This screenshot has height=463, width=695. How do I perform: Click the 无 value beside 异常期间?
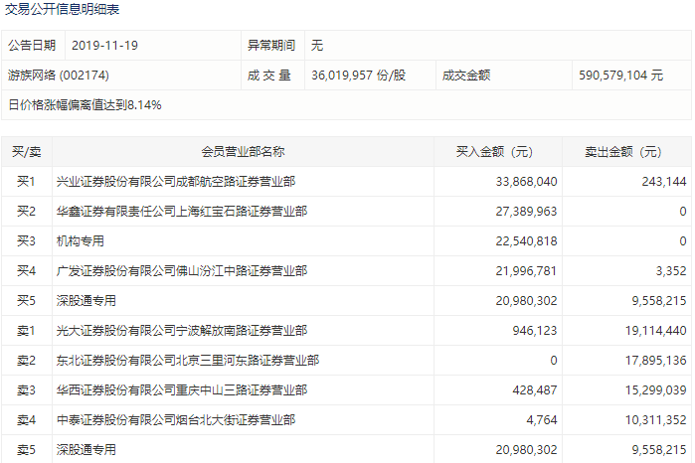click(x=317, y=45)
